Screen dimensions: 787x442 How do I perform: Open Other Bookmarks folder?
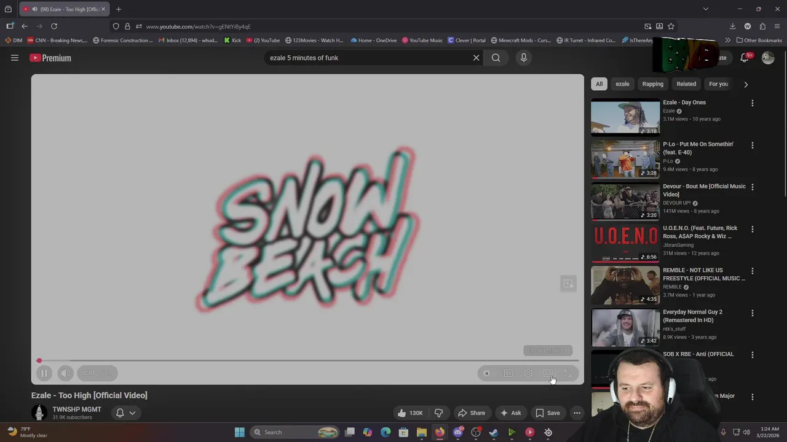(x=759, y=41)
